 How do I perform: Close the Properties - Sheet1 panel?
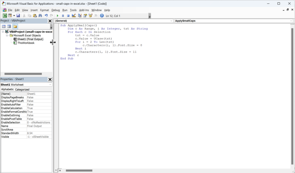click(x=50, y=79)
